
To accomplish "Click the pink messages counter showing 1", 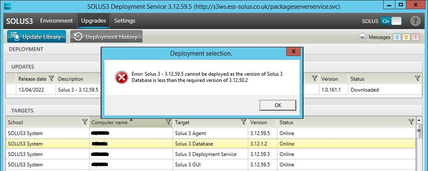I will click(x=415, y=37).
